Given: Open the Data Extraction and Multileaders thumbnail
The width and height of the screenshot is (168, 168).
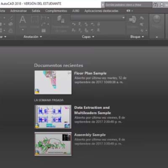Looking at the screenshot, I should [x=53, y=117].
